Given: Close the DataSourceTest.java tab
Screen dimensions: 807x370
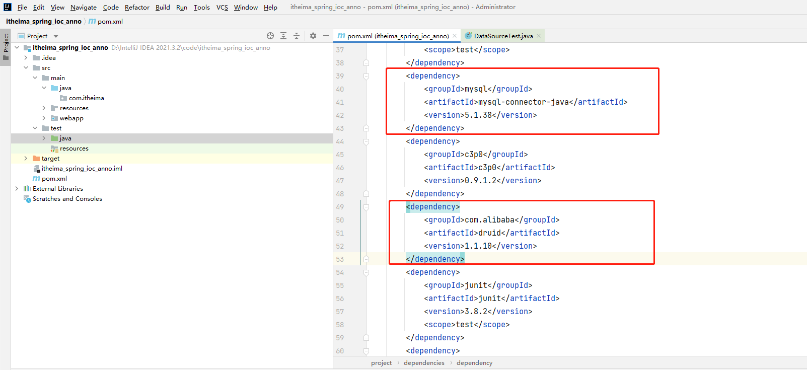Looking at the screenshot, I should (539, 36).
